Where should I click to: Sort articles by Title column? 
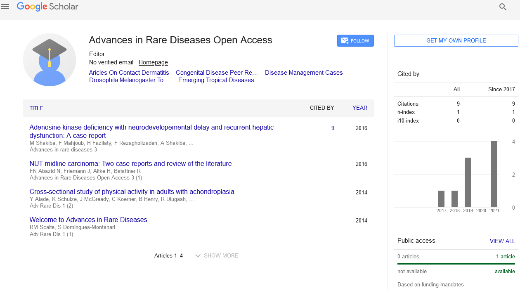(36, 108)
